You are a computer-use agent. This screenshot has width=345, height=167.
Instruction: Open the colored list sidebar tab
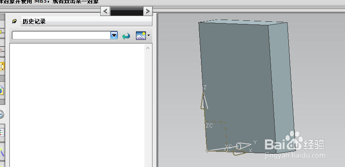click(x=2, y=132)
